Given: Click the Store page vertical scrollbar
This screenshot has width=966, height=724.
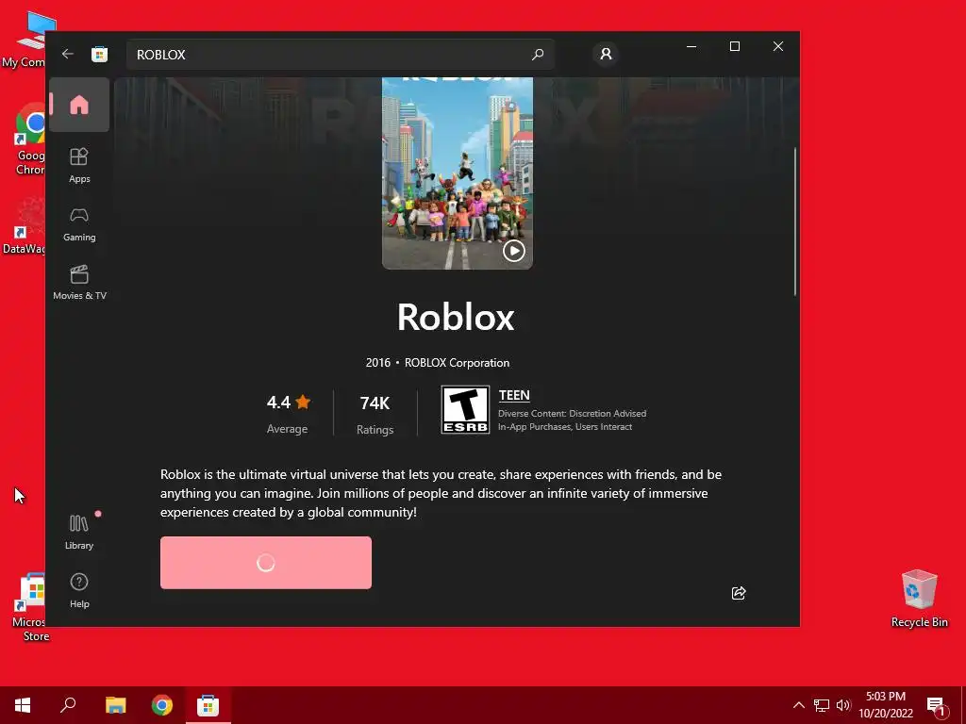Looking at the screenshot, I should pyautogui.click(x=794, y=222).
